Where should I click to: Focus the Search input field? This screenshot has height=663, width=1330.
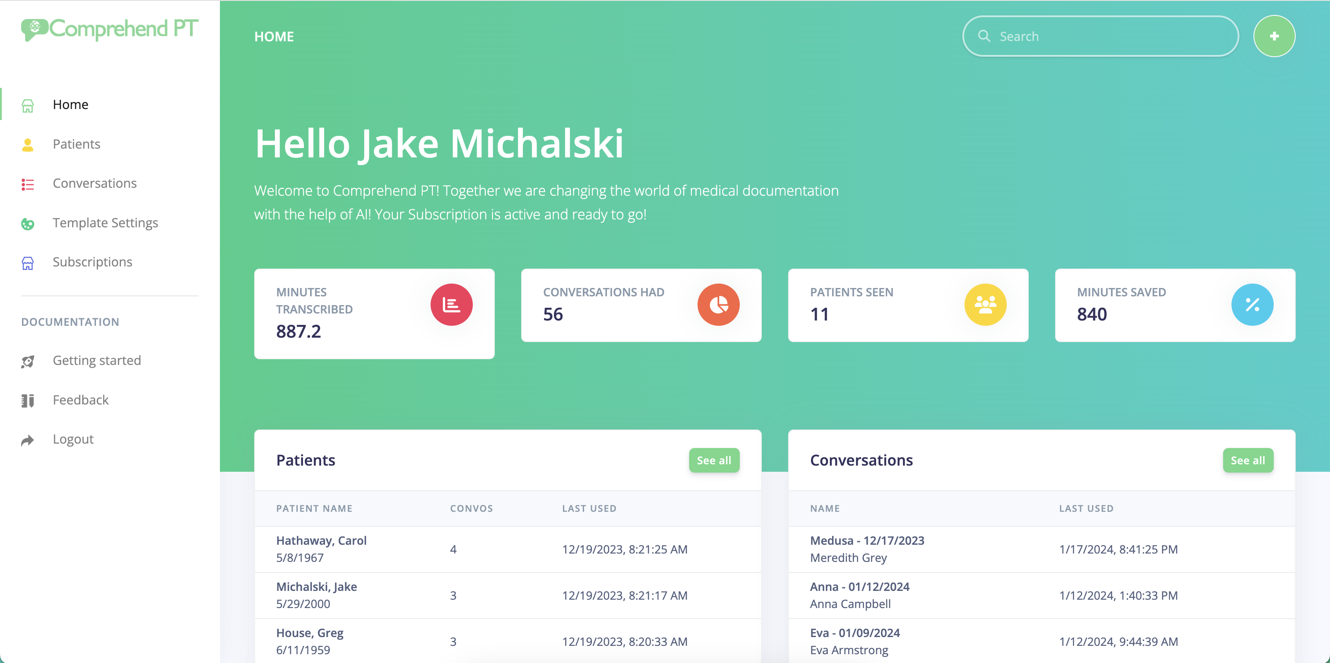[x=1110, y=36]
